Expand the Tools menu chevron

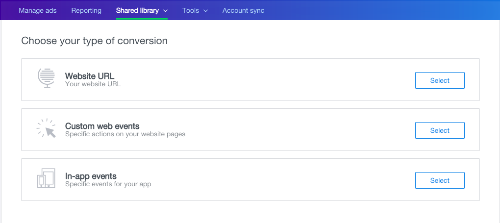[x=206, y=11]
